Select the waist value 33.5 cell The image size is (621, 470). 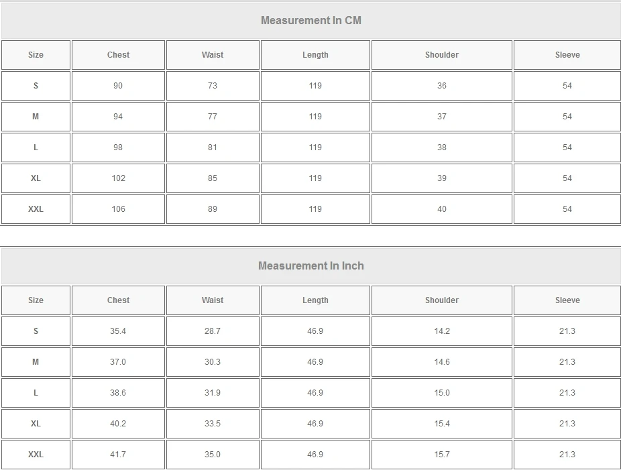tap(213, 424)
